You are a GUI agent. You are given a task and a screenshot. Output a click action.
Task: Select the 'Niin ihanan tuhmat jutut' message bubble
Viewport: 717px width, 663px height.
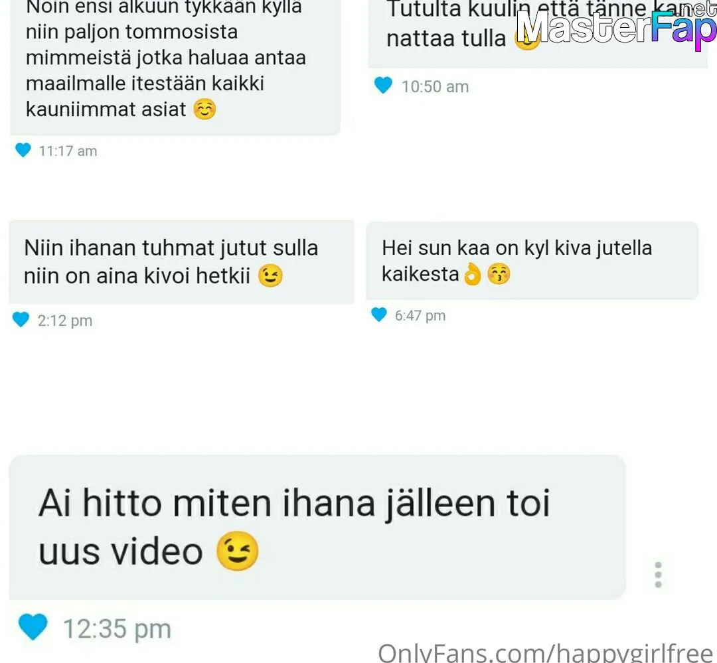[x=181, y=262]
